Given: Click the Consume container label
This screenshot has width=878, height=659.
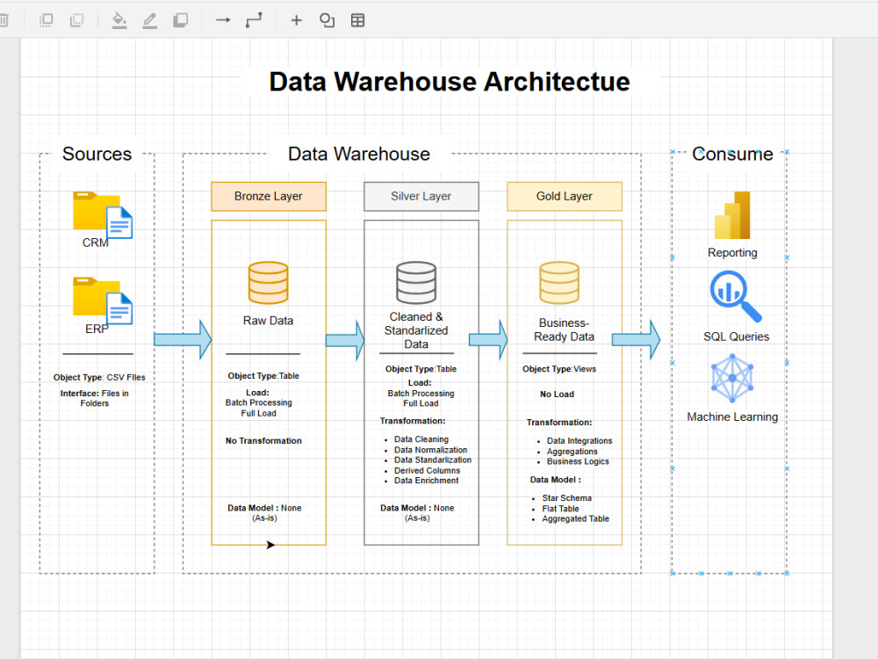Looking at the screenshot, I should 732,154.
